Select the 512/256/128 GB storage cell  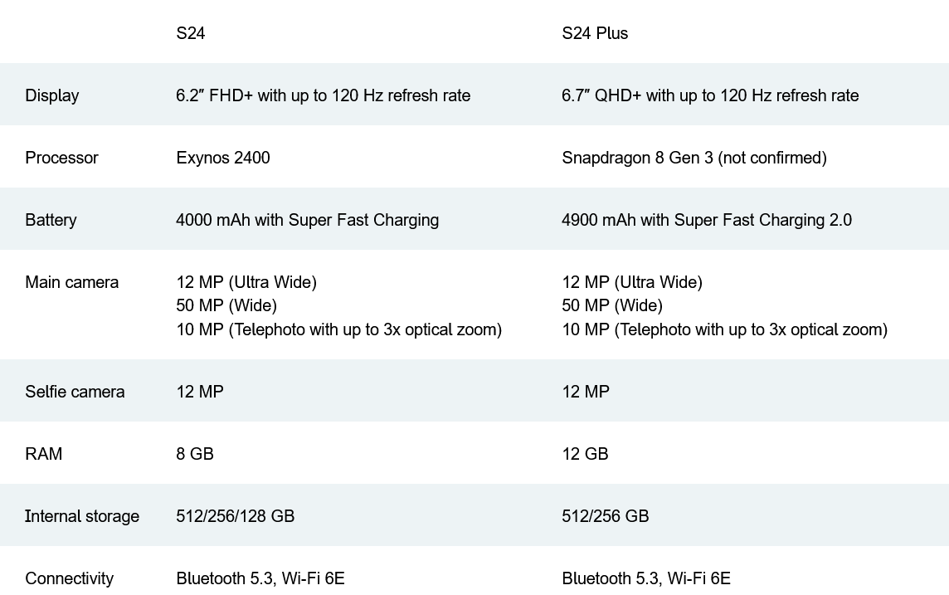[x=235, y=516]
